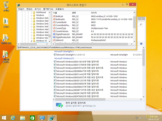162x121 pixels.
Task: Expand the Windows Mail key
Action: coord(31,27)
